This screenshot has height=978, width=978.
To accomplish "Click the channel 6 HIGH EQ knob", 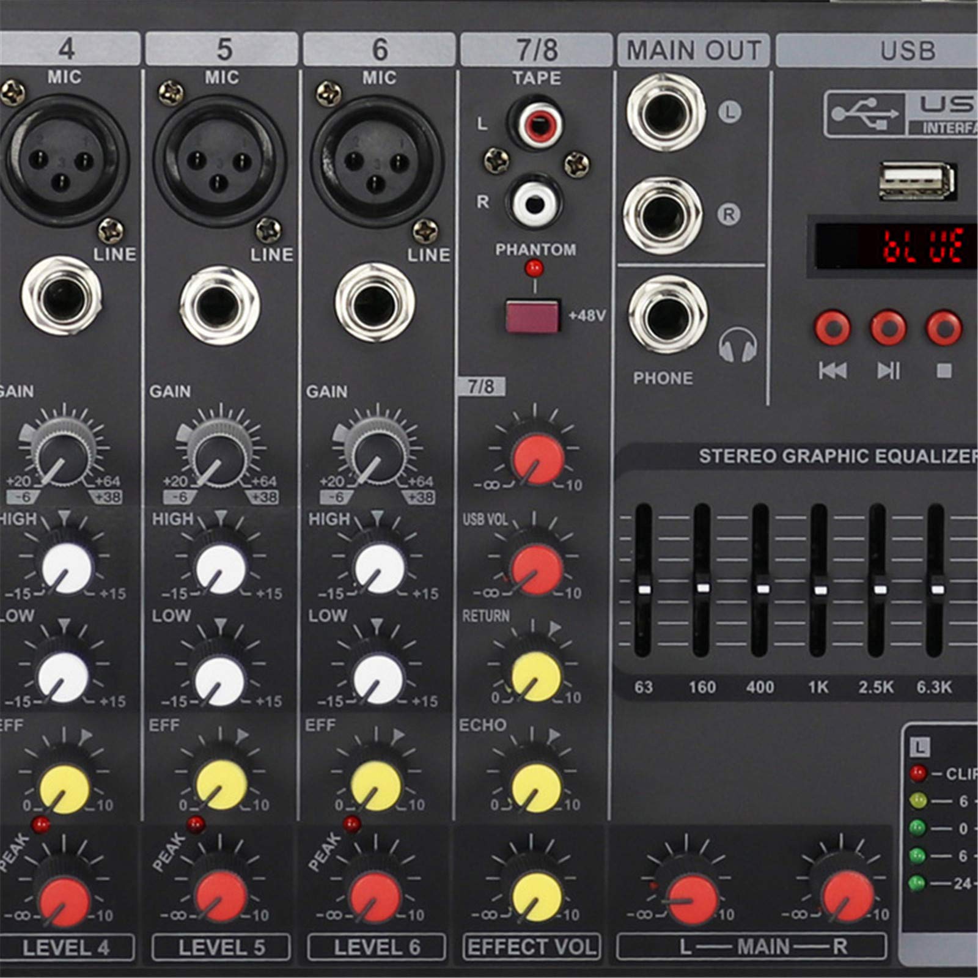I will coord(378,569).
